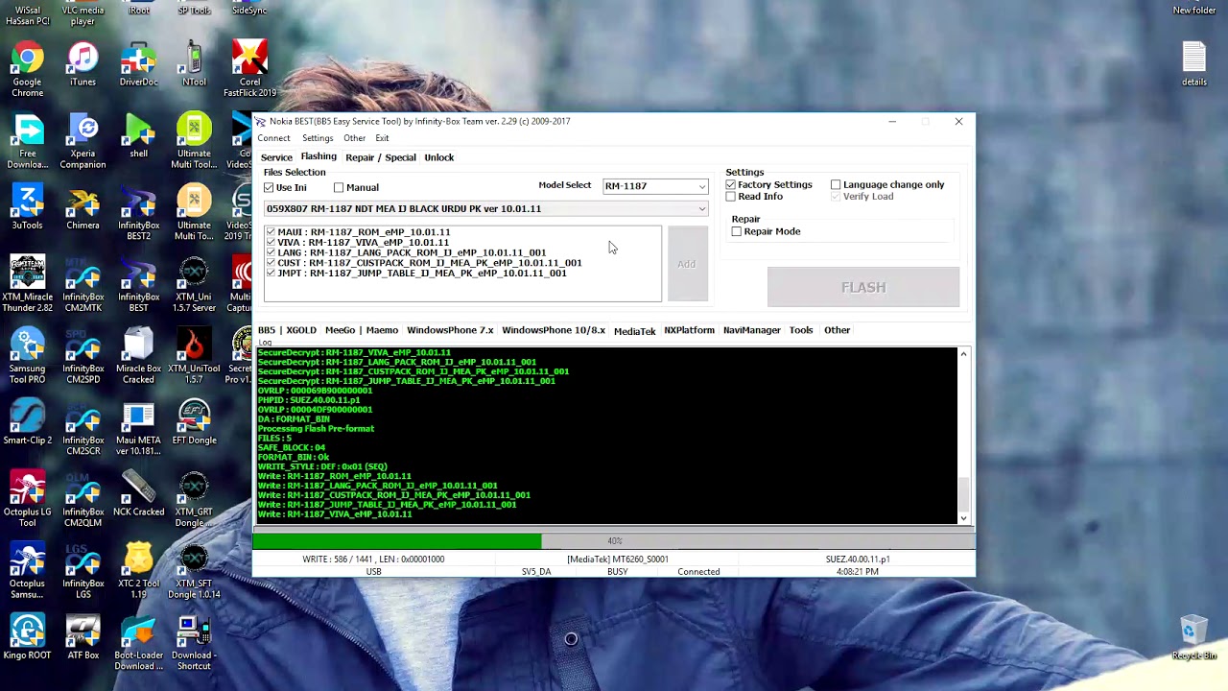
Task: Switch to the Service tab
Action: click(x=276, y=157)
